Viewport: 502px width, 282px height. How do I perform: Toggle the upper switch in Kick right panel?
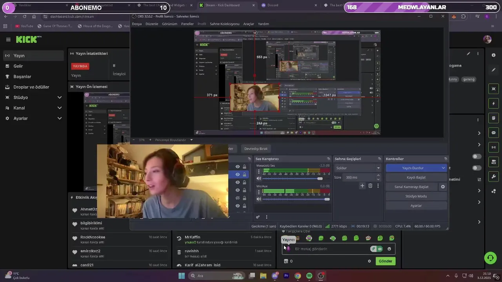tap(477, 156)
